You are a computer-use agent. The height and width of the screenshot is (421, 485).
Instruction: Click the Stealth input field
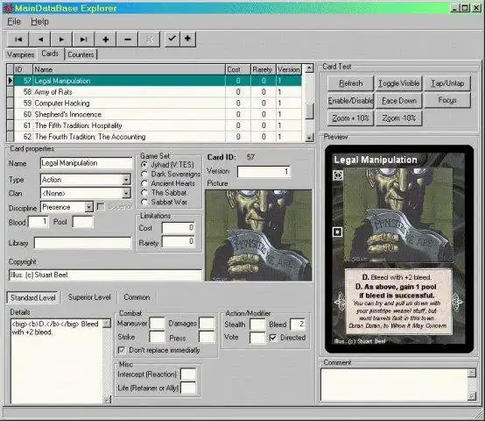257,325
